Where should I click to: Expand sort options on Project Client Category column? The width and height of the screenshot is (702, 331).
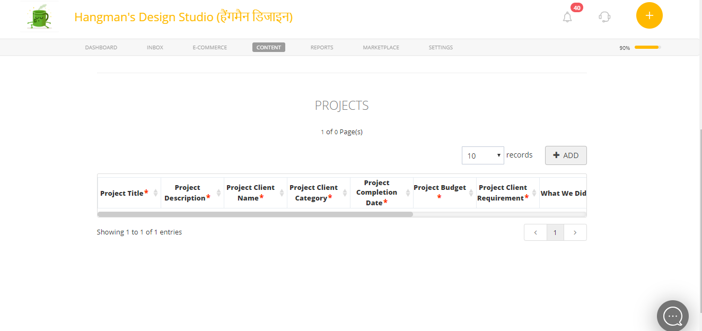click(x=346, y=193)
